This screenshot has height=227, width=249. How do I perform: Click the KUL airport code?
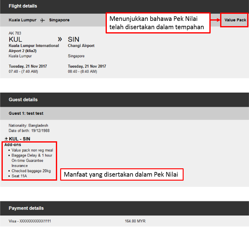coord(16,39)
